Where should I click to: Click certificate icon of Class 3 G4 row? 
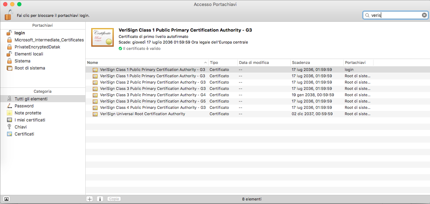tap(95, 95)
